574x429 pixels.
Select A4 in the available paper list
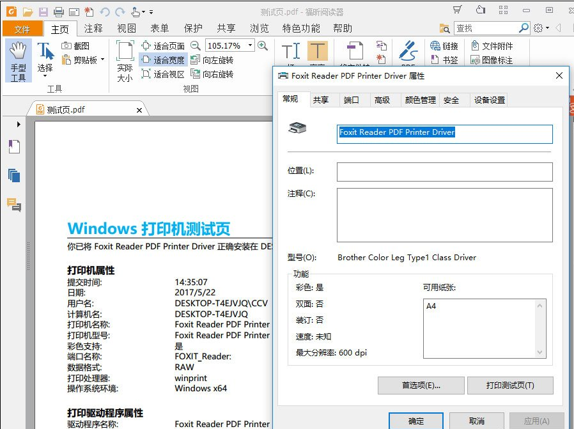tap(431, 306)
